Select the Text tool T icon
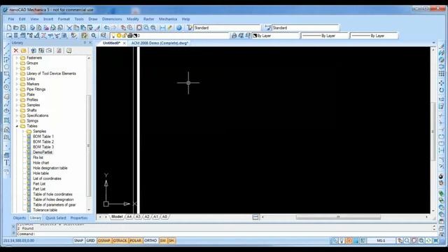 coord(6,162)
